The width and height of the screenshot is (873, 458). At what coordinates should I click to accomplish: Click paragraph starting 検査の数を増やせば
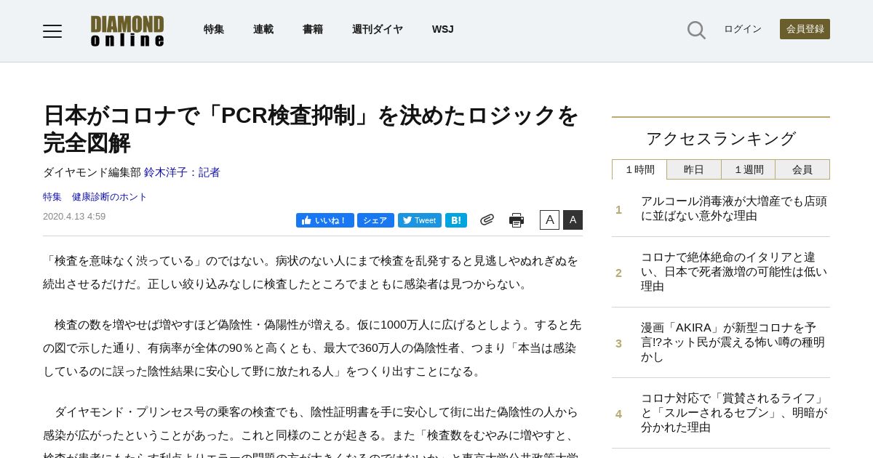311,347
